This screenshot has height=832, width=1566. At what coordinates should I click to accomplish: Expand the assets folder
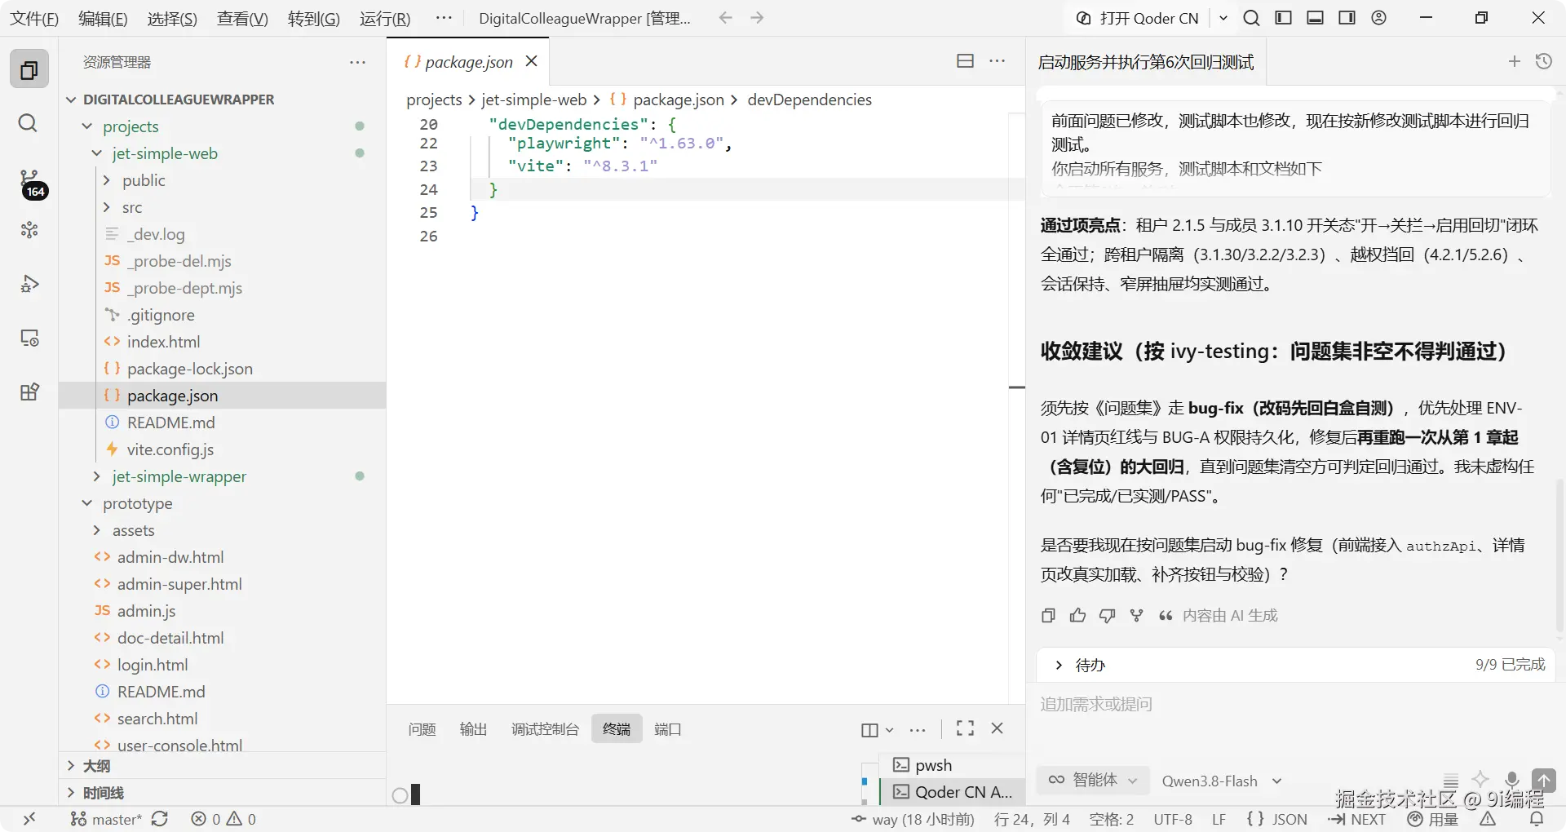tap(97, 530)
